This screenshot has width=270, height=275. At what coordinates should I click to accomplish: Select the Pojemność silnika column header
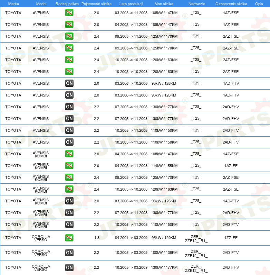(96, 4)
